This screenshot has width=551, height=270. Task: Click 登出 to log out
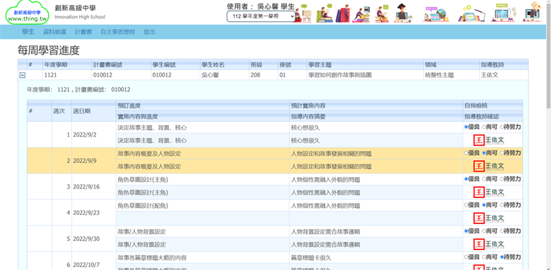(149, 32)
